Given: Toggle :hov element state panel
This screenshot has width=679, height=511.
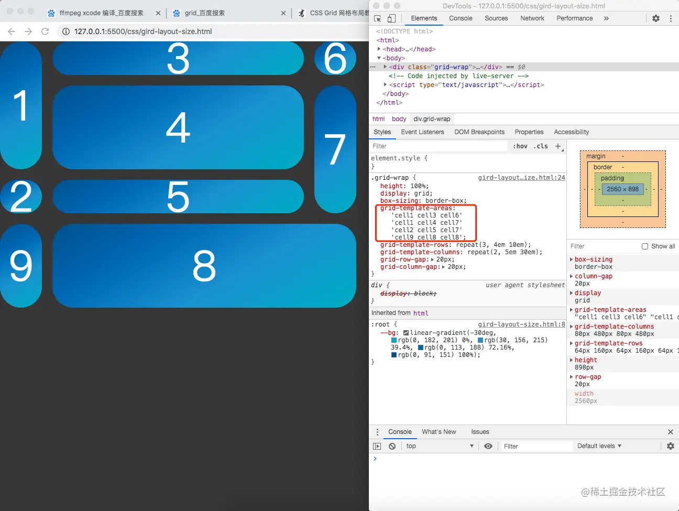Looking at the screenshot, I should [520, 146].
